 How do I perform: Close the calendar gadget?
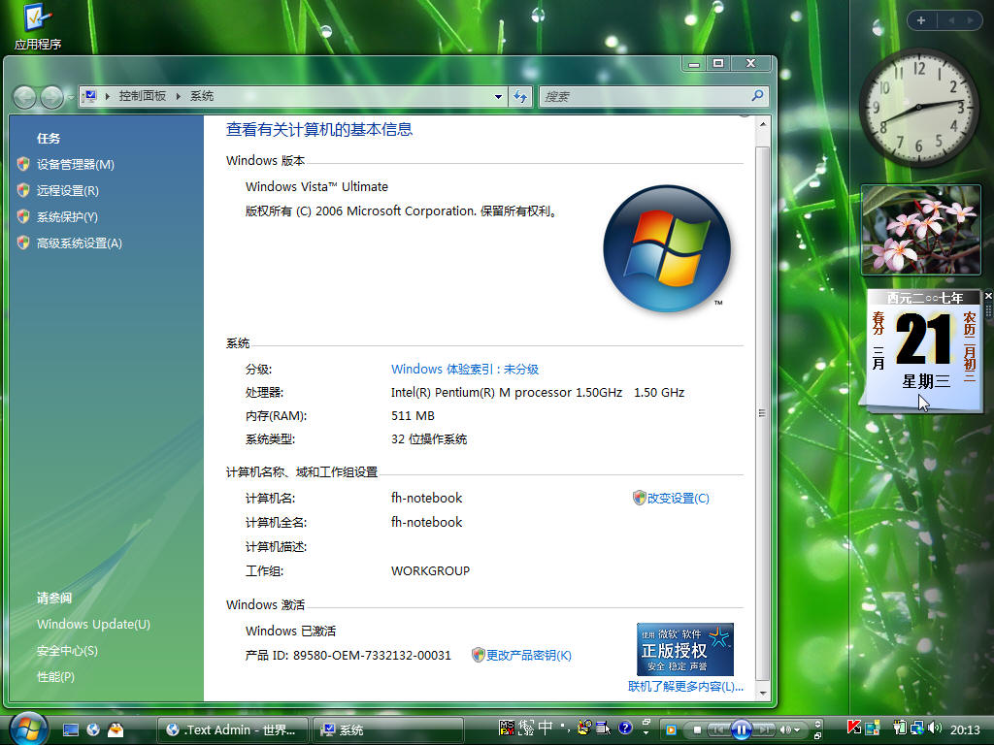[988, 296]
